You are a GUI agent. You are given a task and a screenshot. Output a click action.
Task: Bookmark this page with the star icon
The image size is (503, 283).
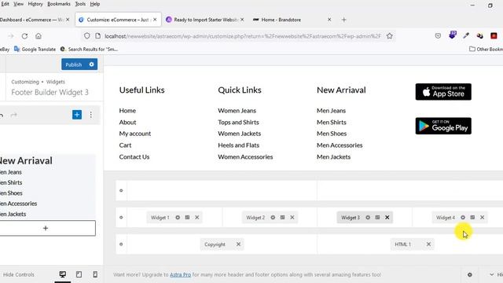pyautogui.click(x=390, y=36)
